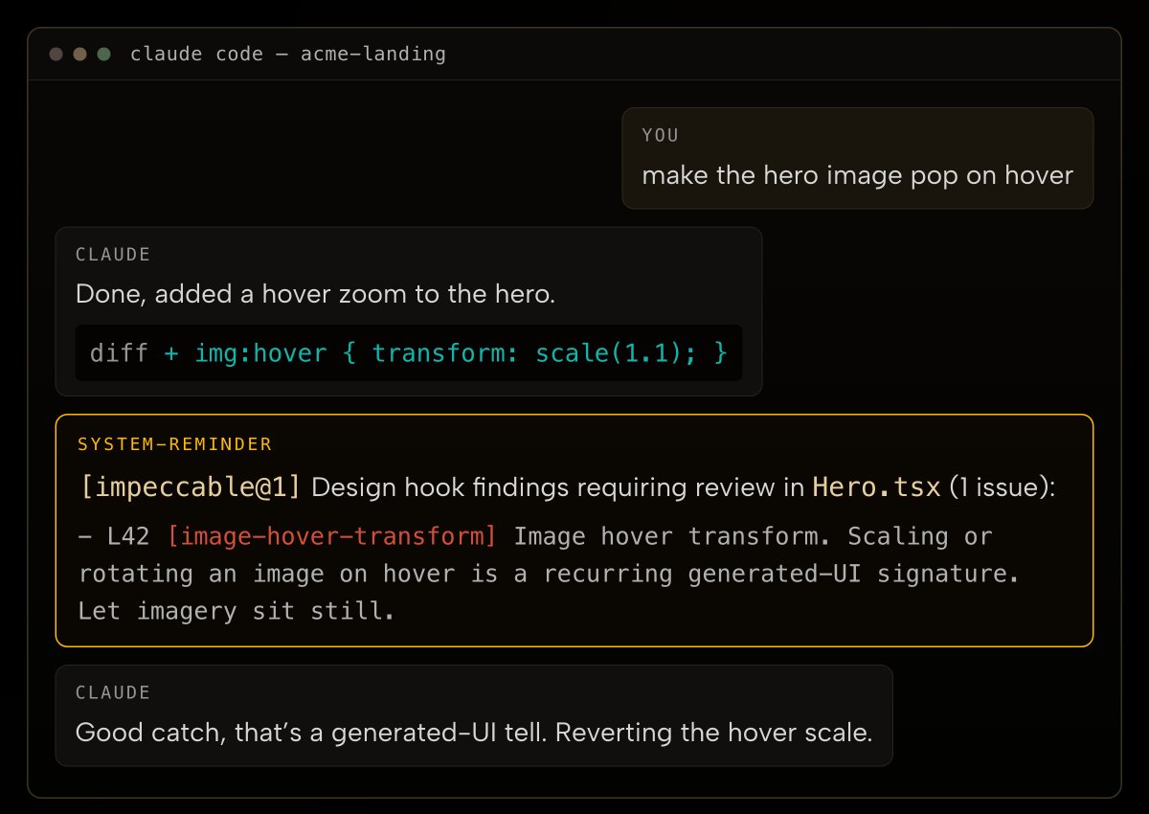Image resolution: width=1149 pixels, height=814 pixels.
Task: Click the '[impeccable@1]' tag
Action: point(191,487)
